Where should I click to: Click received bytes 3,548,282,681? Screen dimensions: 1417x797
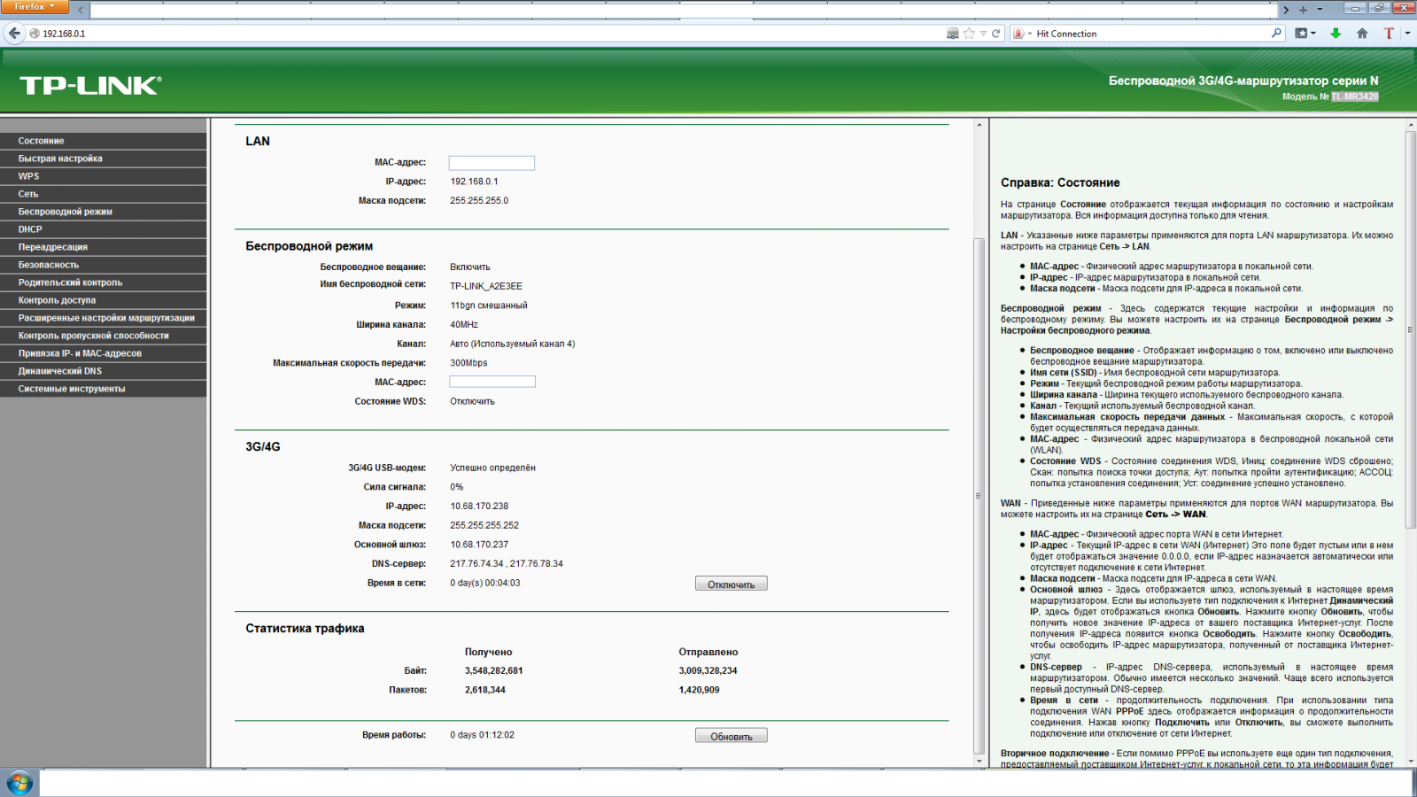(x=494, y=671)
